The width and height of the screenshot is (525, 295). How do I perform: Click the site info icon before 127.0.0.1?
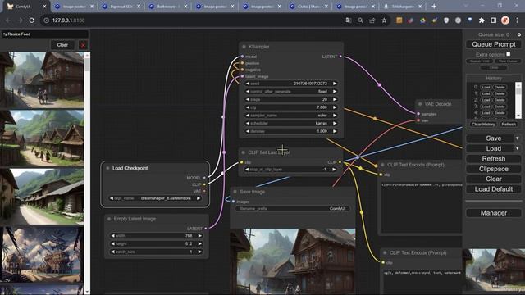(x=46, y=20)
